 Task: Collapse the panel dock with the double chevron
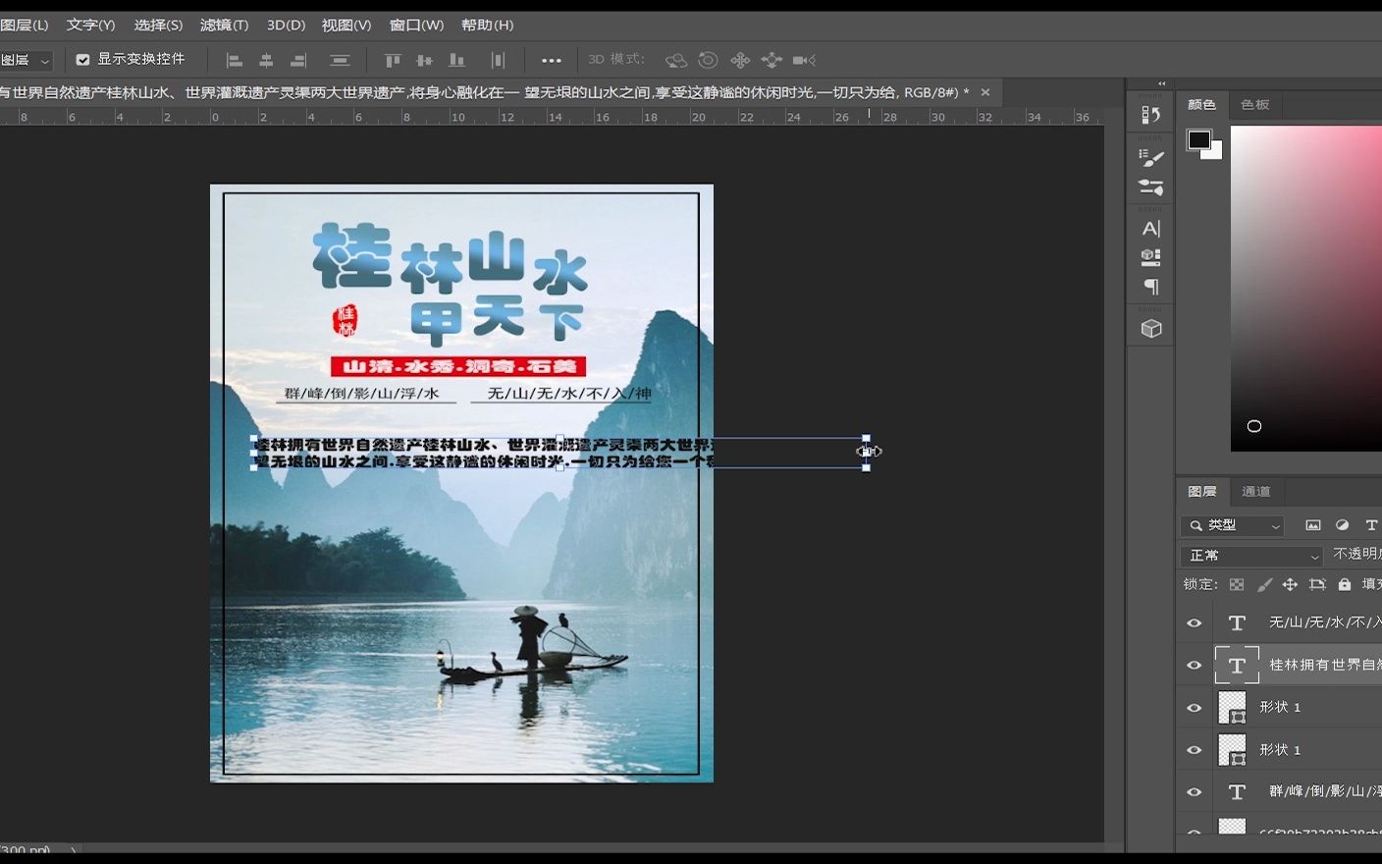coord(1161,83)
